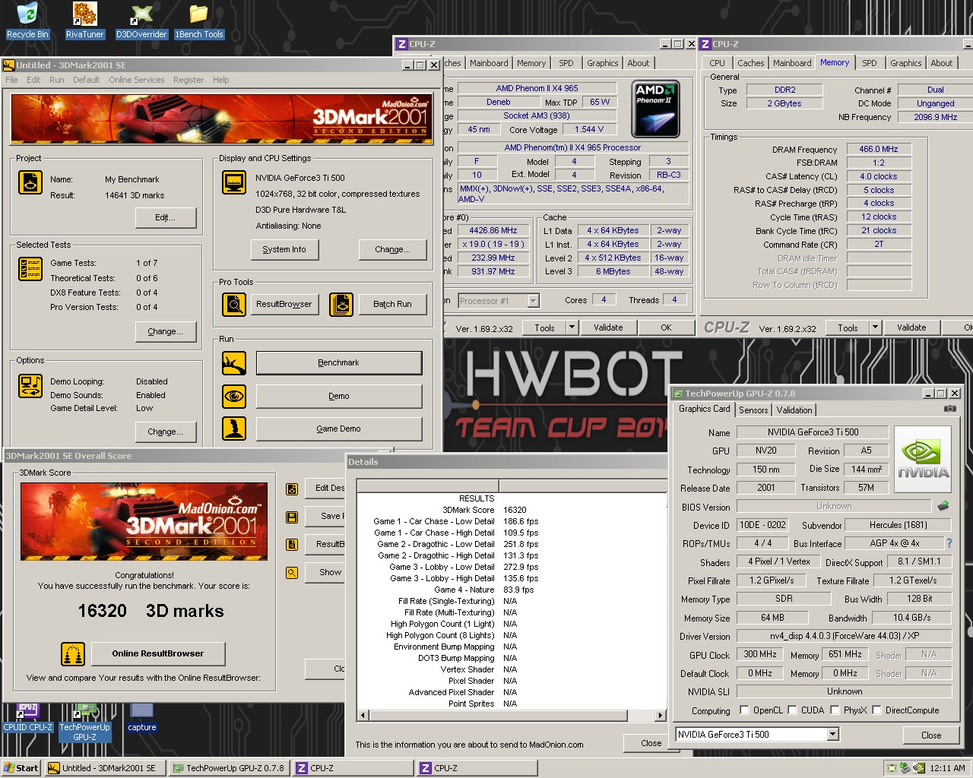Click the AMD Phenom II logo in CPU-Z
Image resolution: width=973 pixels, height=778 pixels.
coord(654,109)
